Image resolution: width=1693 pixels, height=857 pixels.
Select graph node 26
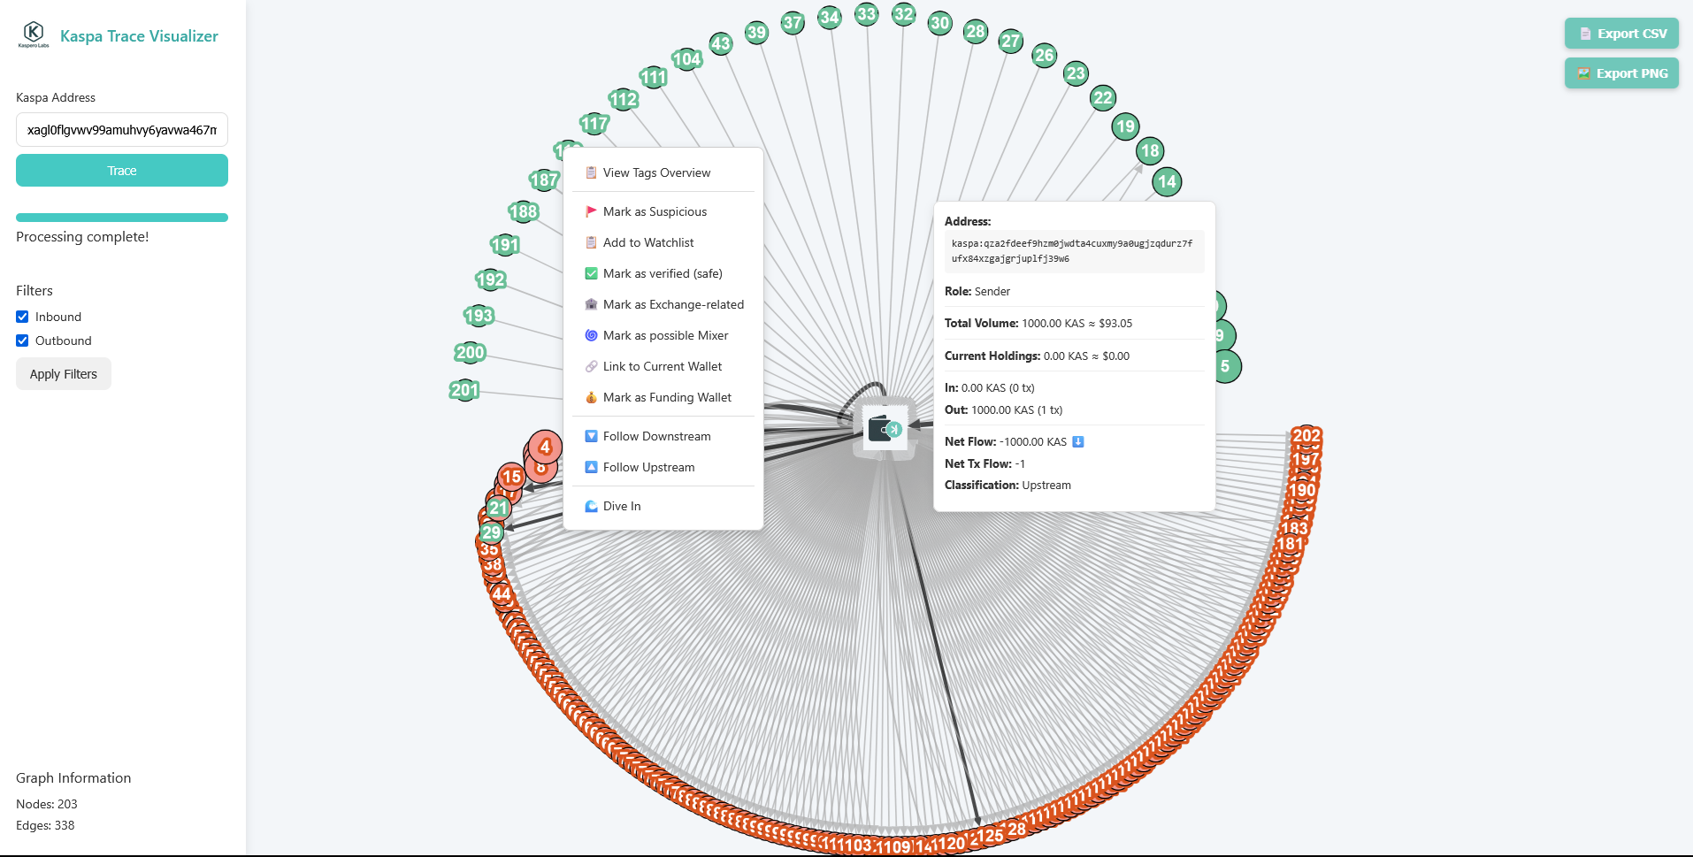(1045, 55)
